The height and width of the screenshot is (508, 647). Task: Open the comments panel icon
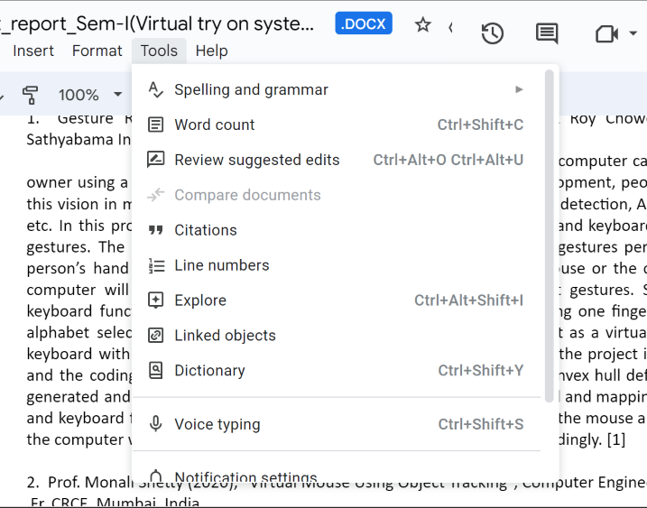547,34
